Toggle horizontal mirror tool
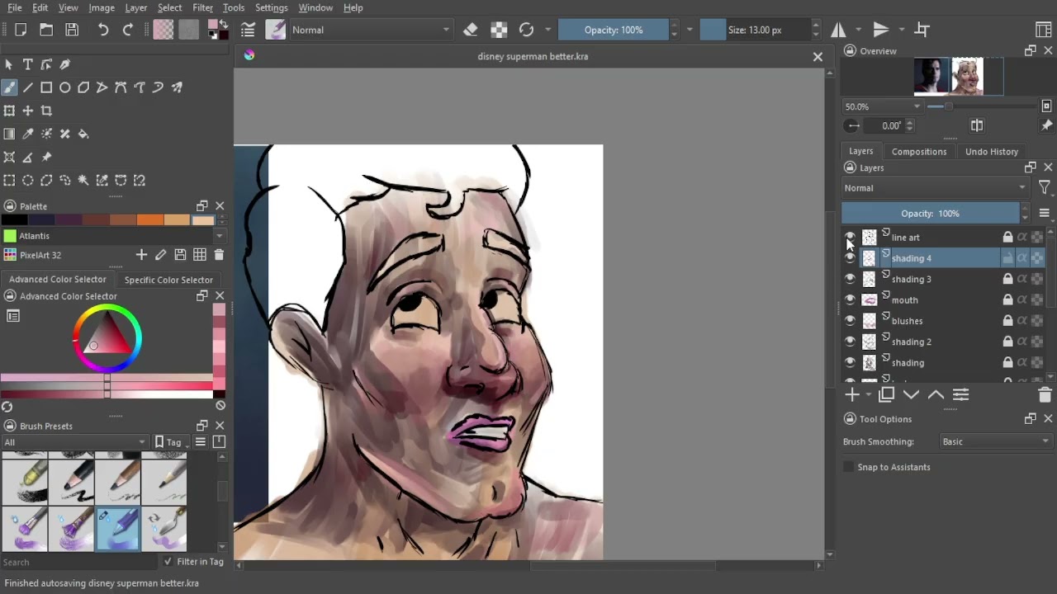The height and width of the screenshot is (594, 1057). coord(838,30)
